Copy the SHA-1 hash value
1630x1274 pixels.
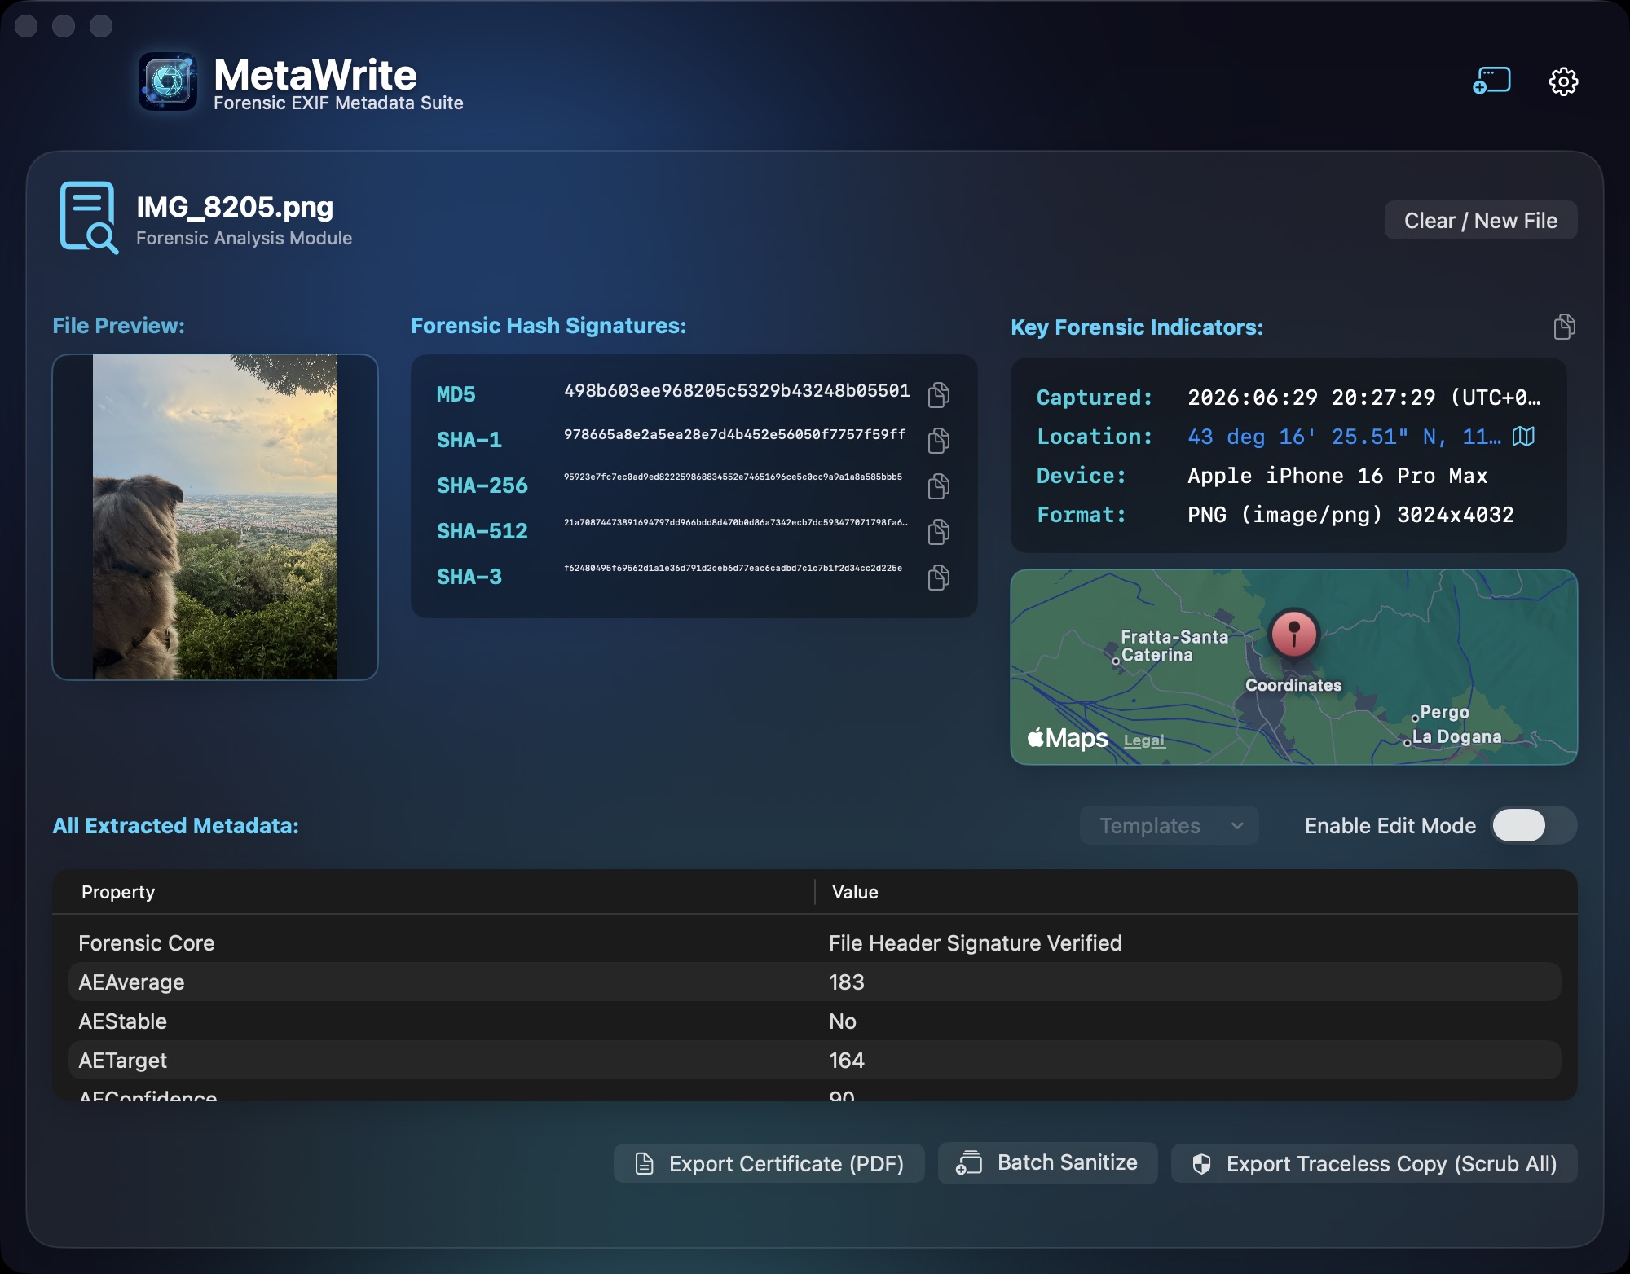tap(939, 440)
